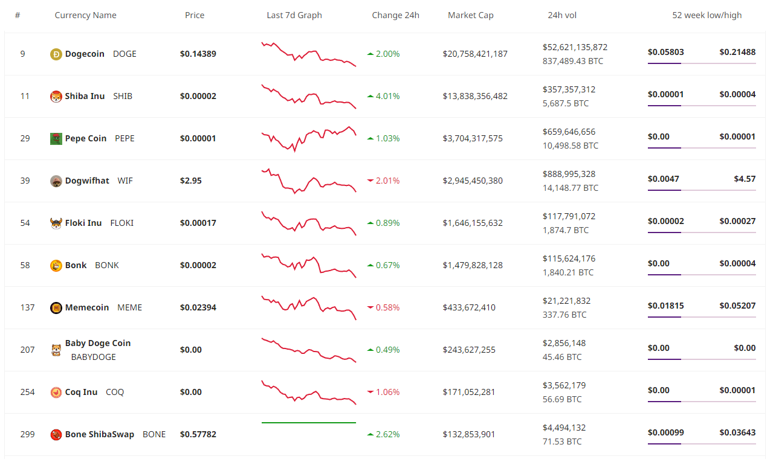The height and width of the screenshot is (462, 776).
Task: Click the Pepe Coin frog icon
Action: click(x=55, y=138)
